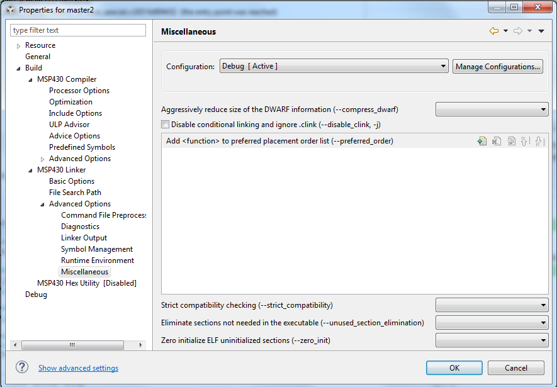The image size is (557, 387).
Task: Expand compiler Advanced Options node
Action: pos(43,159)
